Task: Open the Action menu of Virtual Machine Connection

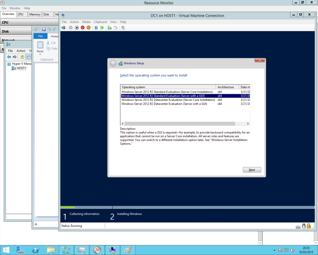Action: 74,22
